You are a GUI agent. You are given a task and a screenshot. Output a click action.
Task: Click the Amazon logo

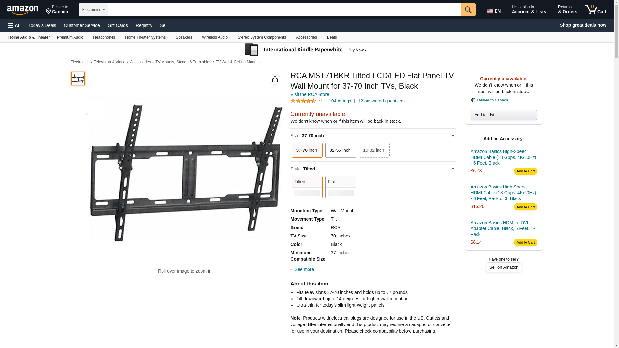coord(23,10)
